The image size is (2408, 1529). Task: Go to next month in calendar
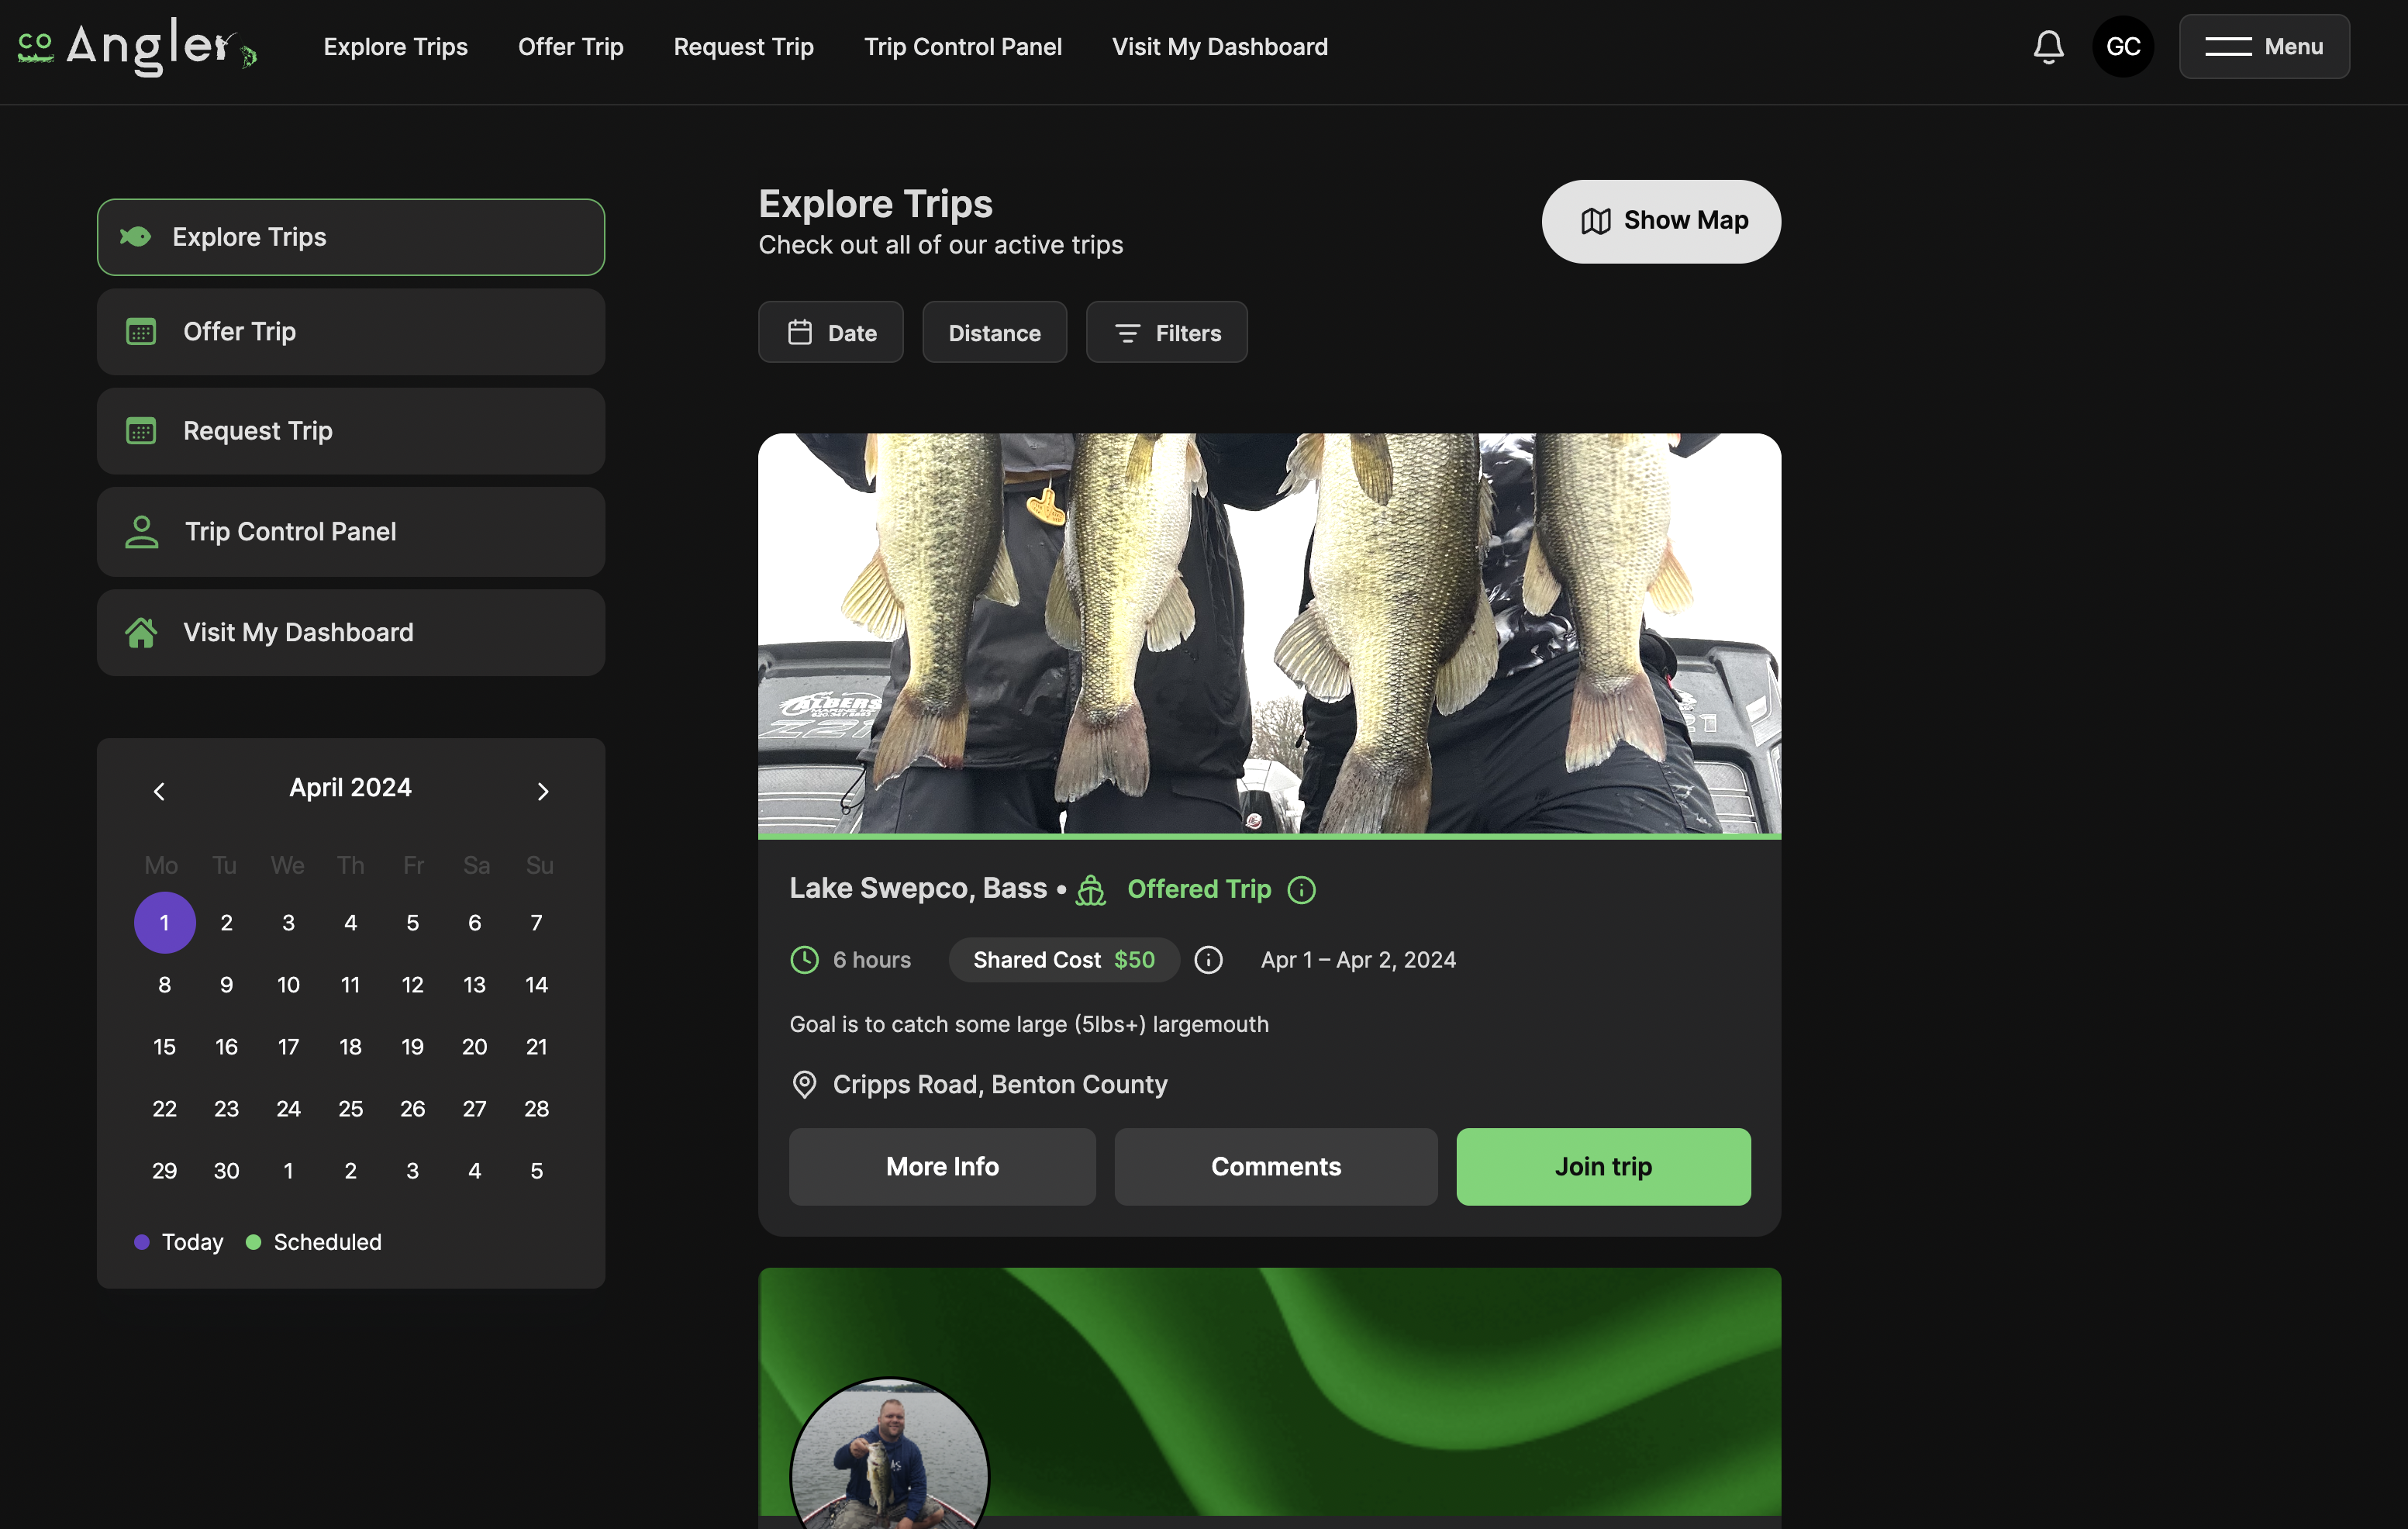(543, 791)
